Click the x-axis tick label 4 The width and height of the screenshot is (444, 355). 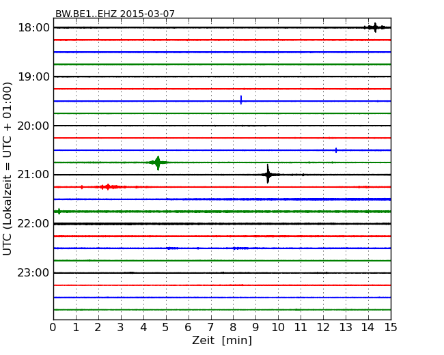(x=143, y=327)
